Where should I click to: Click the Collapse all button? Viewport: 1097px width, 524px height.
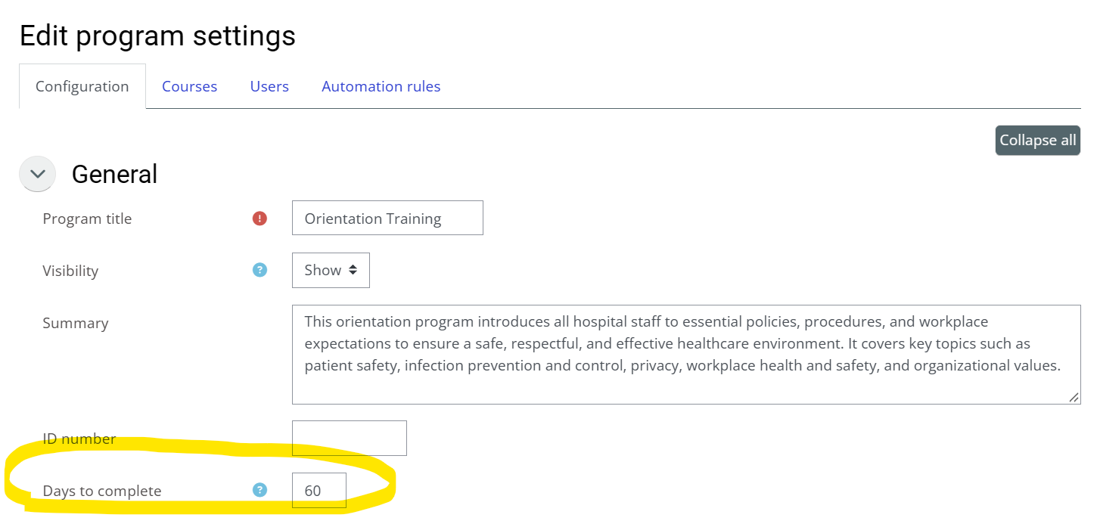coord(1038,141)
